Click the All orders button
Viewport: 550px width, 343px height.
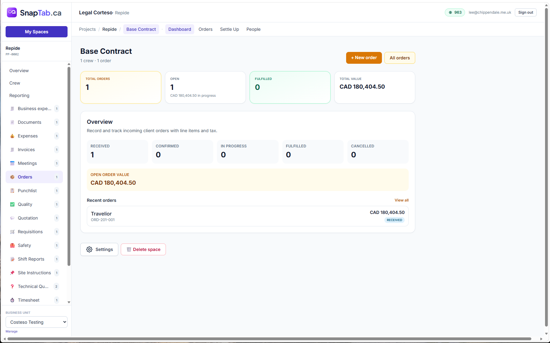(x=400, y=58)
